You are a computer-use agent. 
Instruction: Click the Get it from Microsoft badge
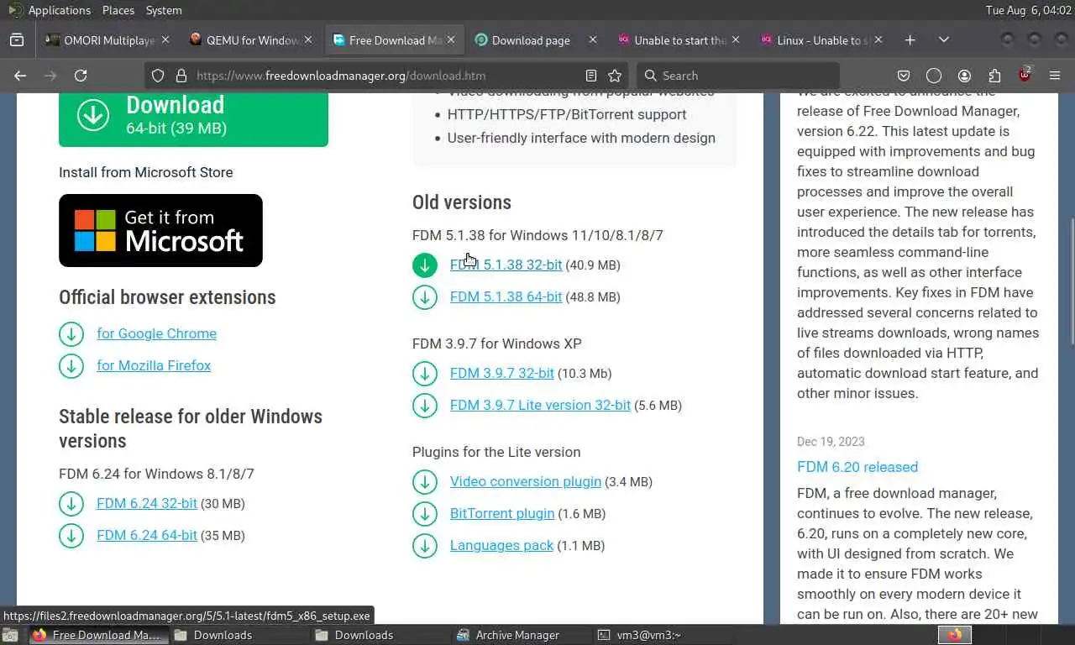160,230
